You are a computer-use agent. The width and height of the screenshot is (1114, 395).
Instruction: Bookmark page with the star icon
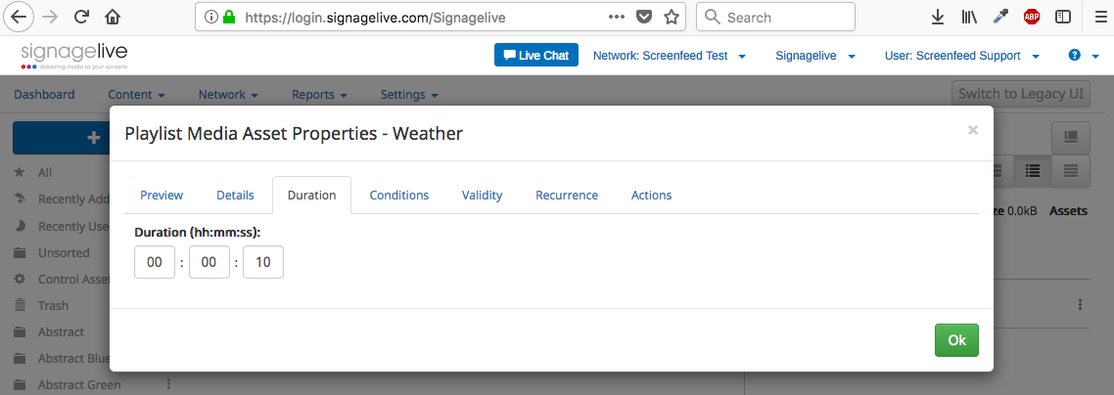point(672,17)
